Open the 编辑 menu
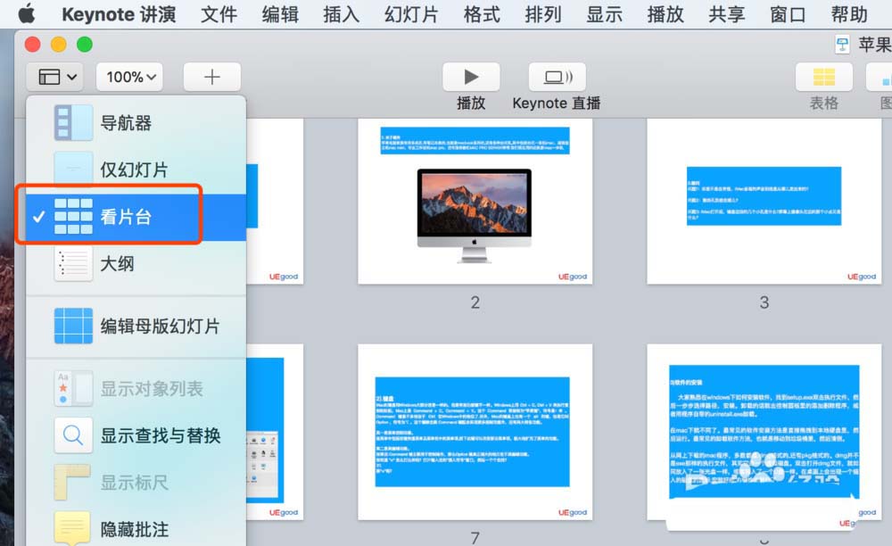Screen dimensions: 892x546 coord(280,14)
